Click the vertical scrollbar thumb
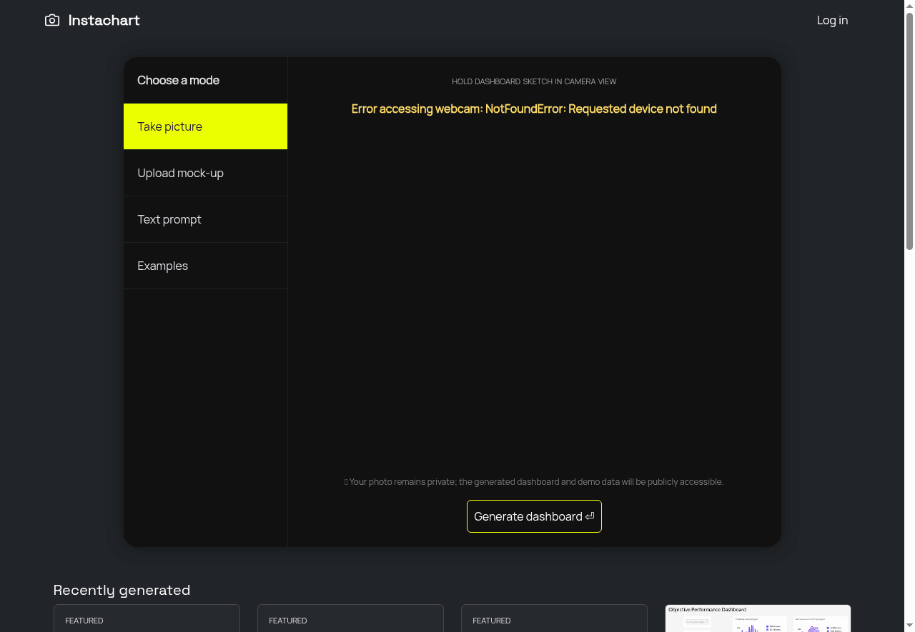Viewport: 915px width, 632px height. tap(909, 132)
